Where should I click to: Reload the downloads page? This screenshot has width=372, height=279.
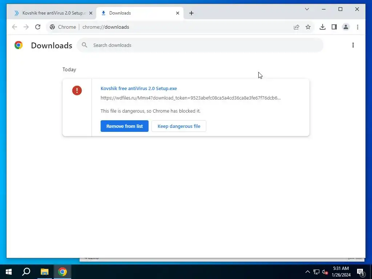tap(38, 27)
